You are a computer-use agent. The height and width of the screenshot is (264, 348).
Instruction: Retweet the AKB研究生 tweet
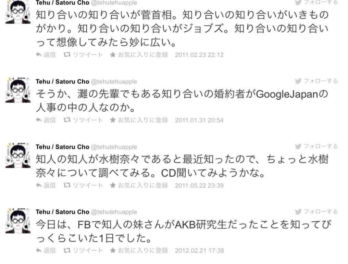pos(83,250)
